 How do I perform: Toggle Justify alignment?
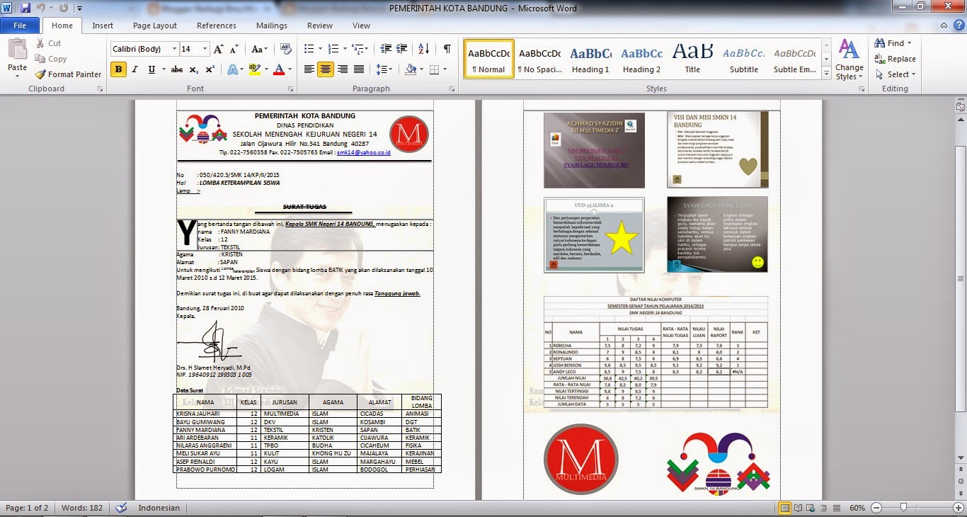359,69
